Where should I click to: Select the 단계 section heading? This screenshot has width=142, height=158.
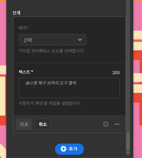tap(16, 13)
